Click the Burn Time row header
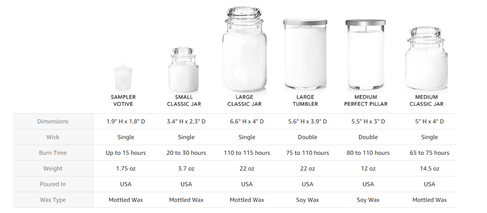 tap(53, 153)
